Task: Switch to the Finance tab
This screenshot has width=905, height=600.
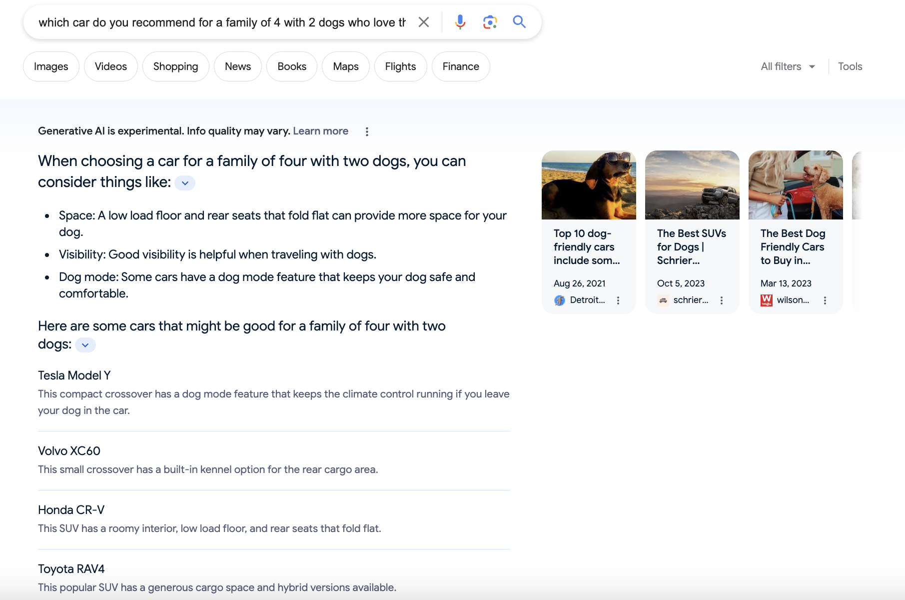Action: [461, 66]
